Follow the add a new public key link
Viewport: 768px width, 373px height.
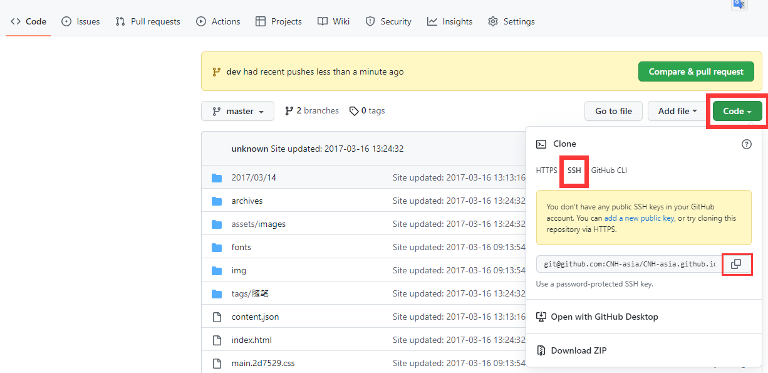[x=640, y=218]
